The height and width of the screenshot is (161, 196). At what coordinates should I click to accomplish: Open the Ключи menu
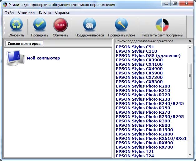(45, 12)
